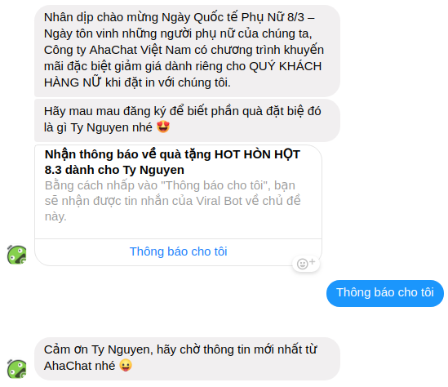Image resolution: width=448 pixels, height=387 pixels.
Task: Select the blue sent 'Thông báo cho tôi' bubble
Action: click(x=385, y=293)
